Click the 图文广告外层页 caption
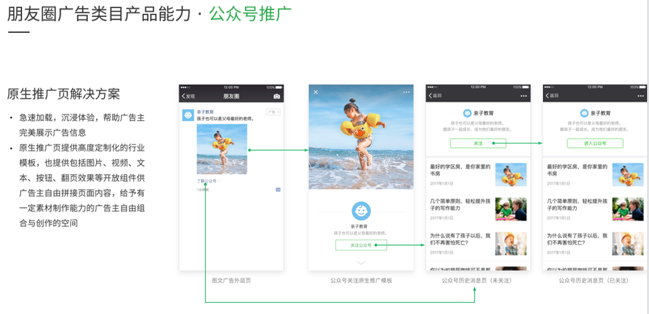The width and height of the screenshot is (649, 314). point(231,281)
